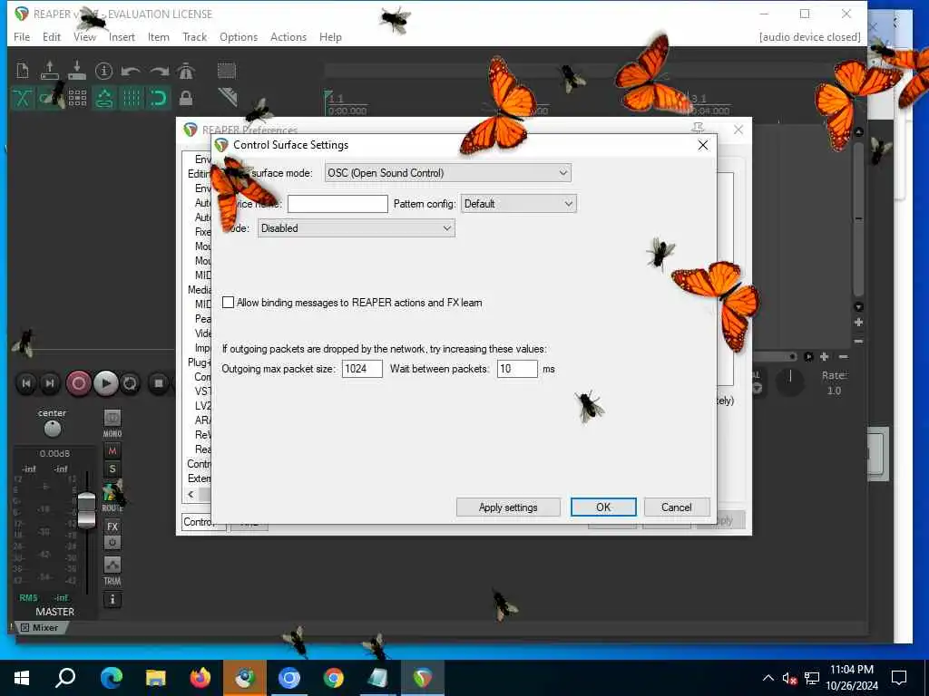This screenshot has height=696, width=929.
Task: Open the Track menu
Action: click(x=194, y=36)
